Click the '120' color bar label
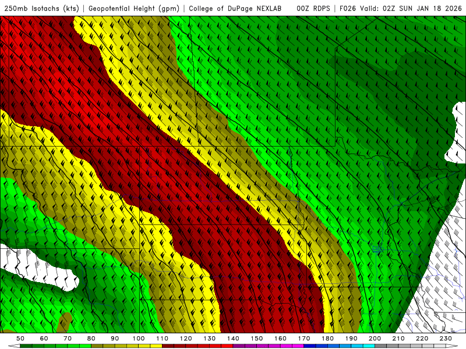466x349 pixels. click(x=186, y=339)
